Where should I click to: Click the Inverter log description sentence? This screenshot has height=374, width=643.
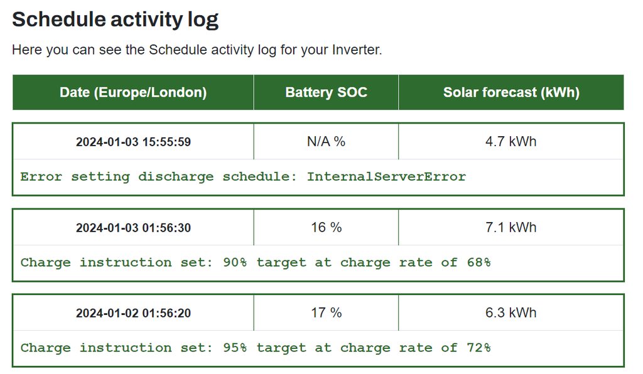[197, 50]
